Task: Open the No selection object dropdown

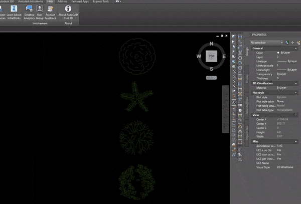Action: pyautogui.click(x=267, y=43)
